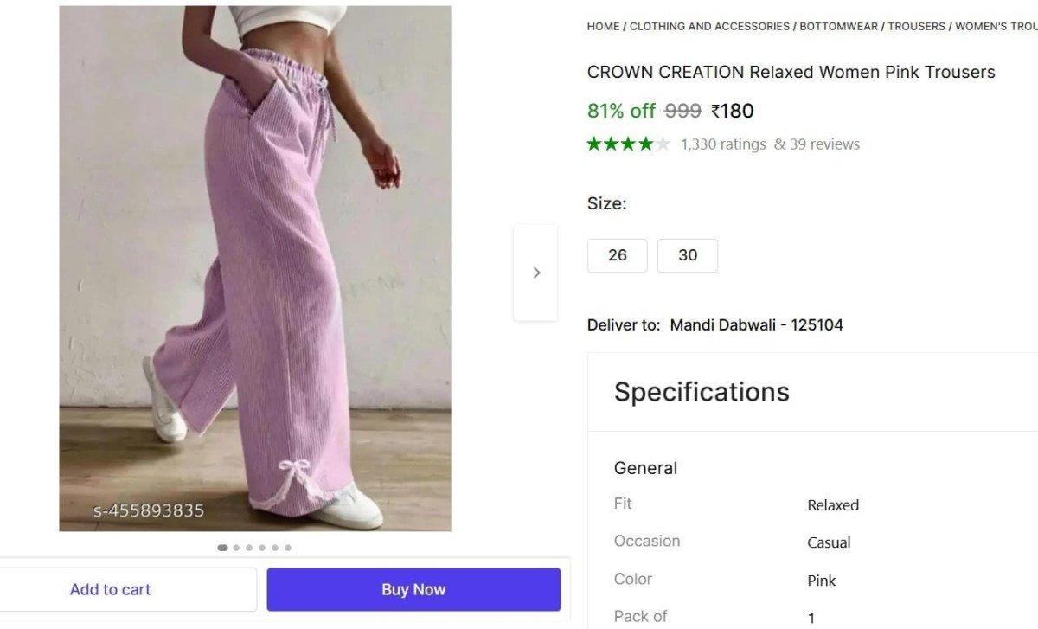Open the TROUSERS breadcrumb link

917,26
